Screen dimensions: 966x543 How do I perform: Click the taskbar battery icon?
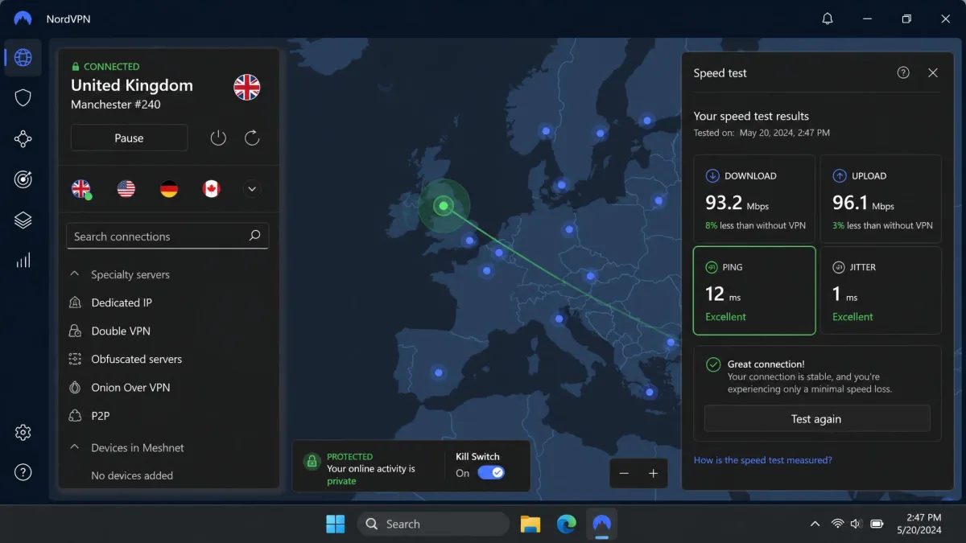(877, 524)
